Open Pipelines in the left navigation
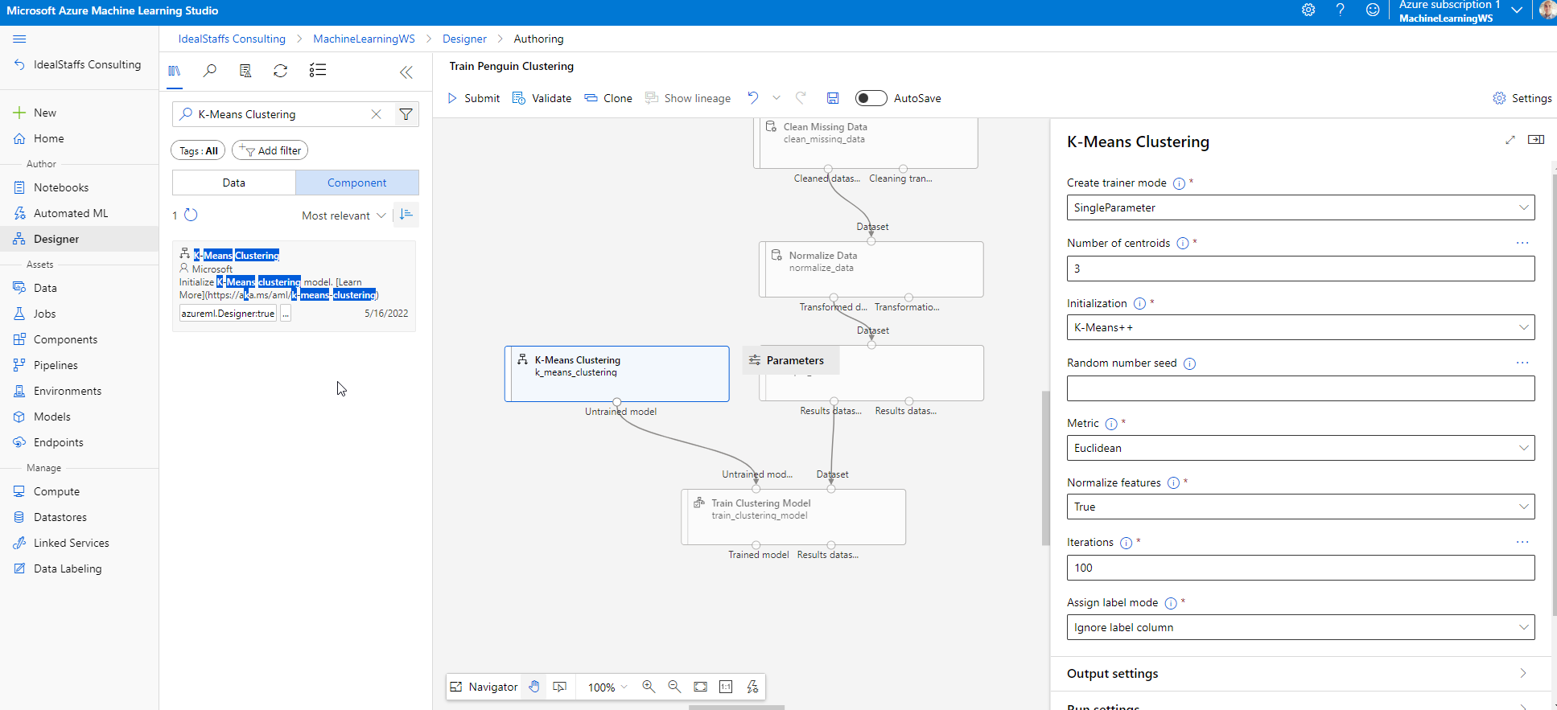Screen dimensions: 1557x710 [x=56, y=365]
